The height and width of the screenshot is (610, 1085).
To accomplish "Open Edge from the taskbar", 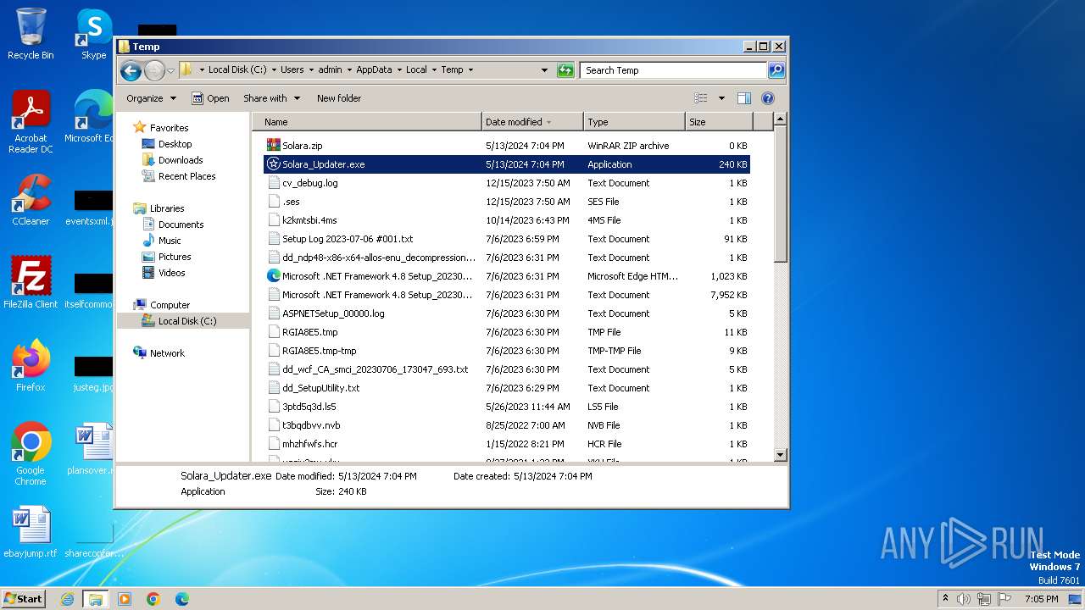I will click(x=182, y=599).
